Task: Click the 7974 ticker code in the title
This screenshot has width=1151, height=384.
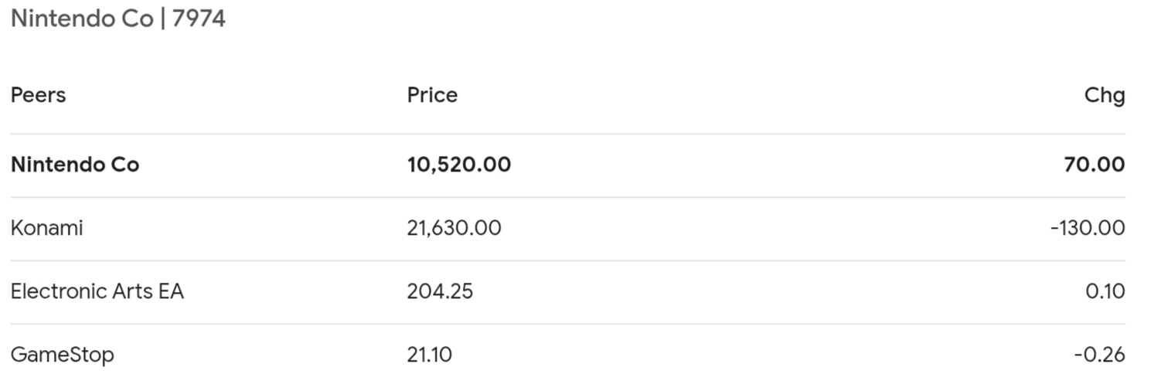Action: click(x=199, y=19)
